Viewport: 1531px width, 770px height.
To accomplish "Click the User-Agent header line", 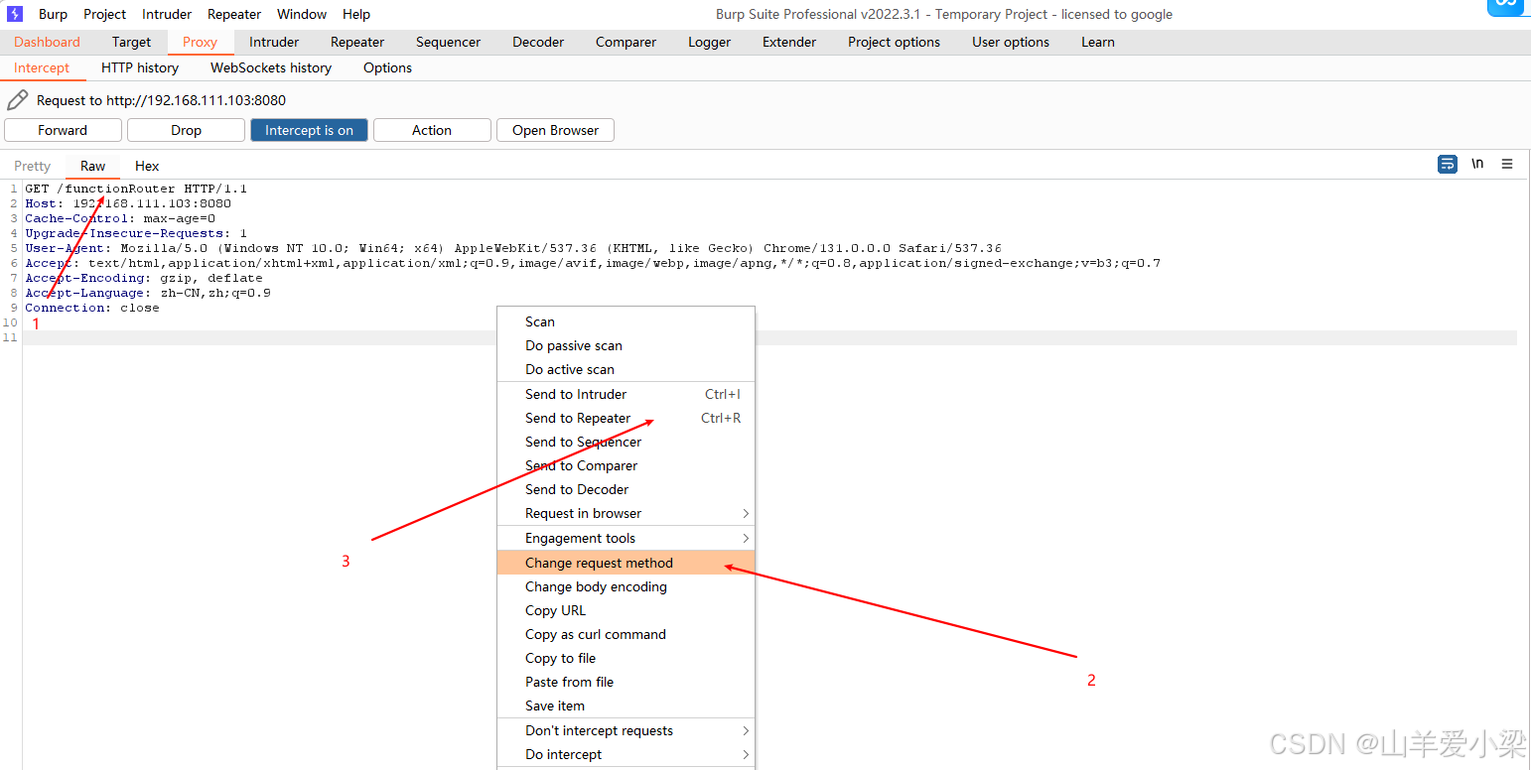I will coord(513,248).
